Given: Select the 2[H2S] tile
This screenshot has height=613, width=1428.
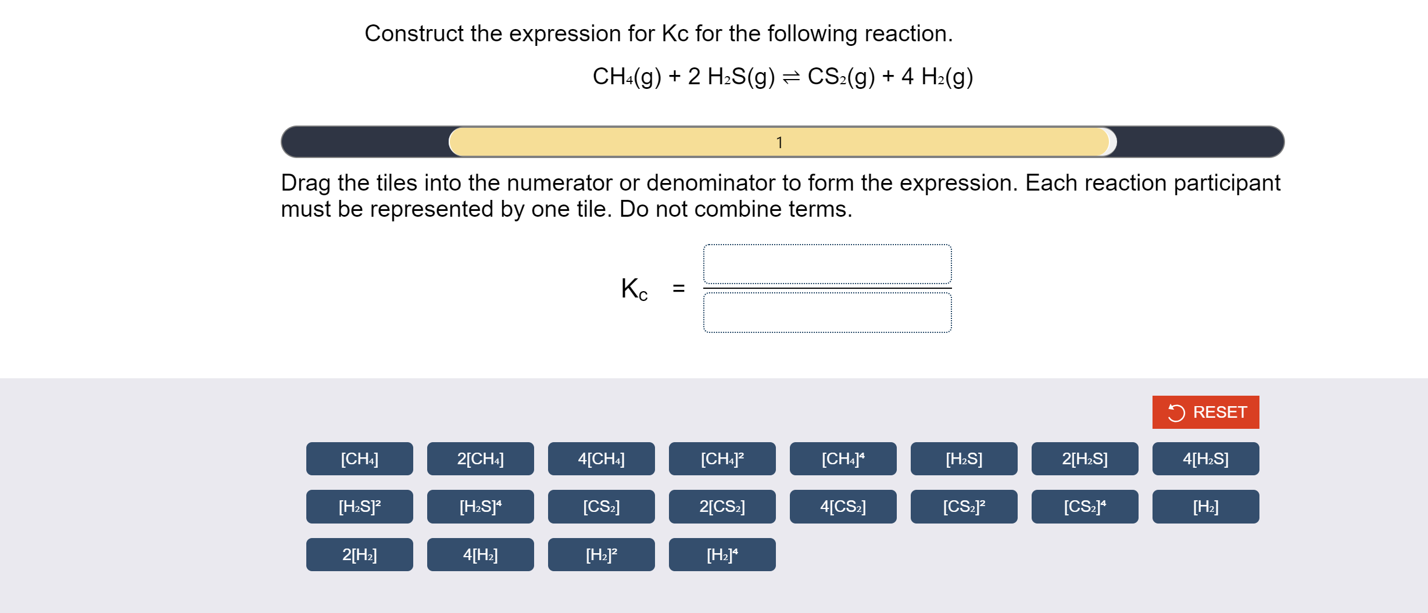Looking at the screenshot, I should [x=1085, y=458].
